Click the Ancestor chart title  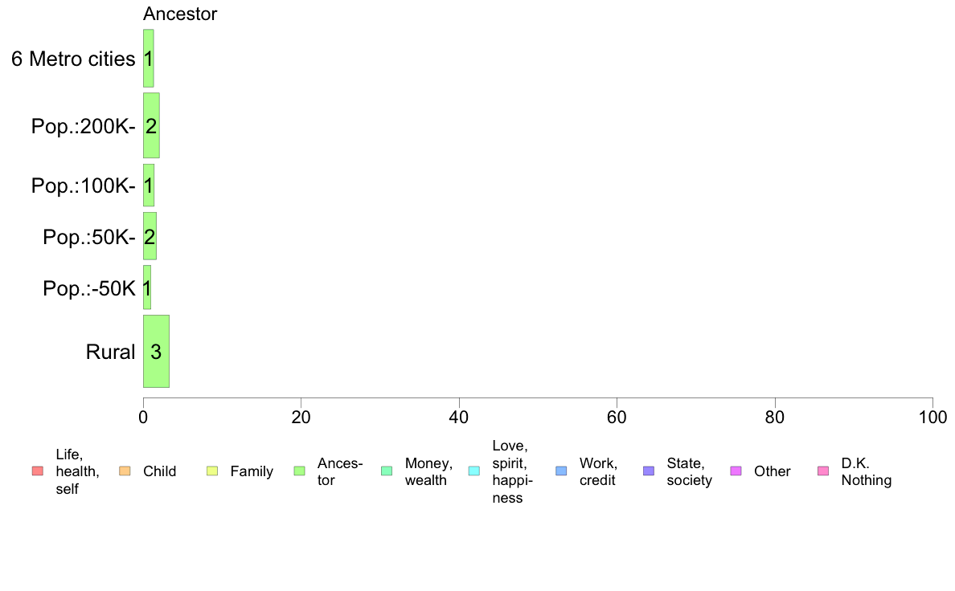pyautogui.click(x=180, y=14)
